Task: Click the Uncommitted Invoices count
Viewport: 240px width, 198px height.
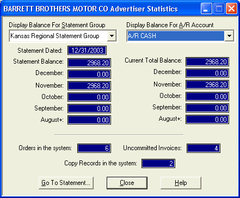Action: 204,148
